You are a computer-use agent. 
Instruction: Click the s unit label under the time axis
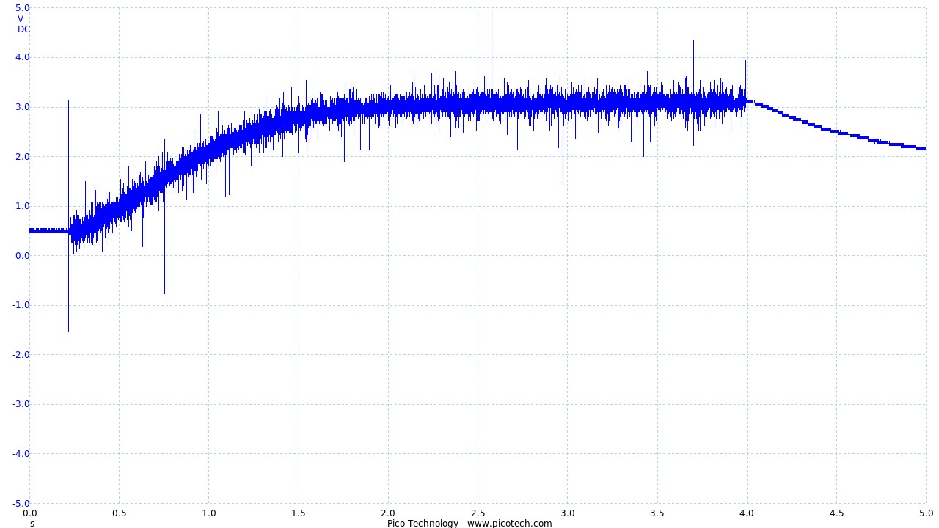coord(32,524)
